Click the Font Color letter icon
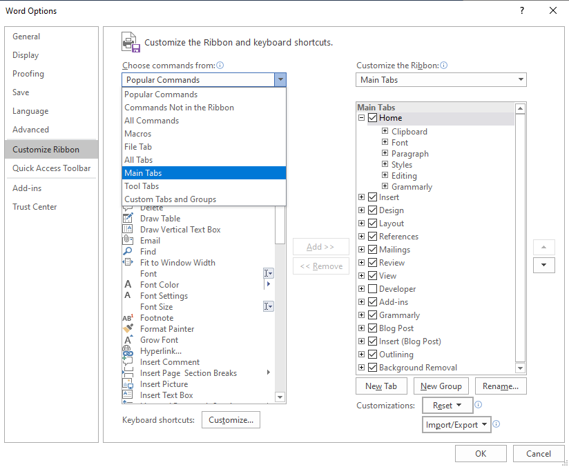 click(128, 284)
